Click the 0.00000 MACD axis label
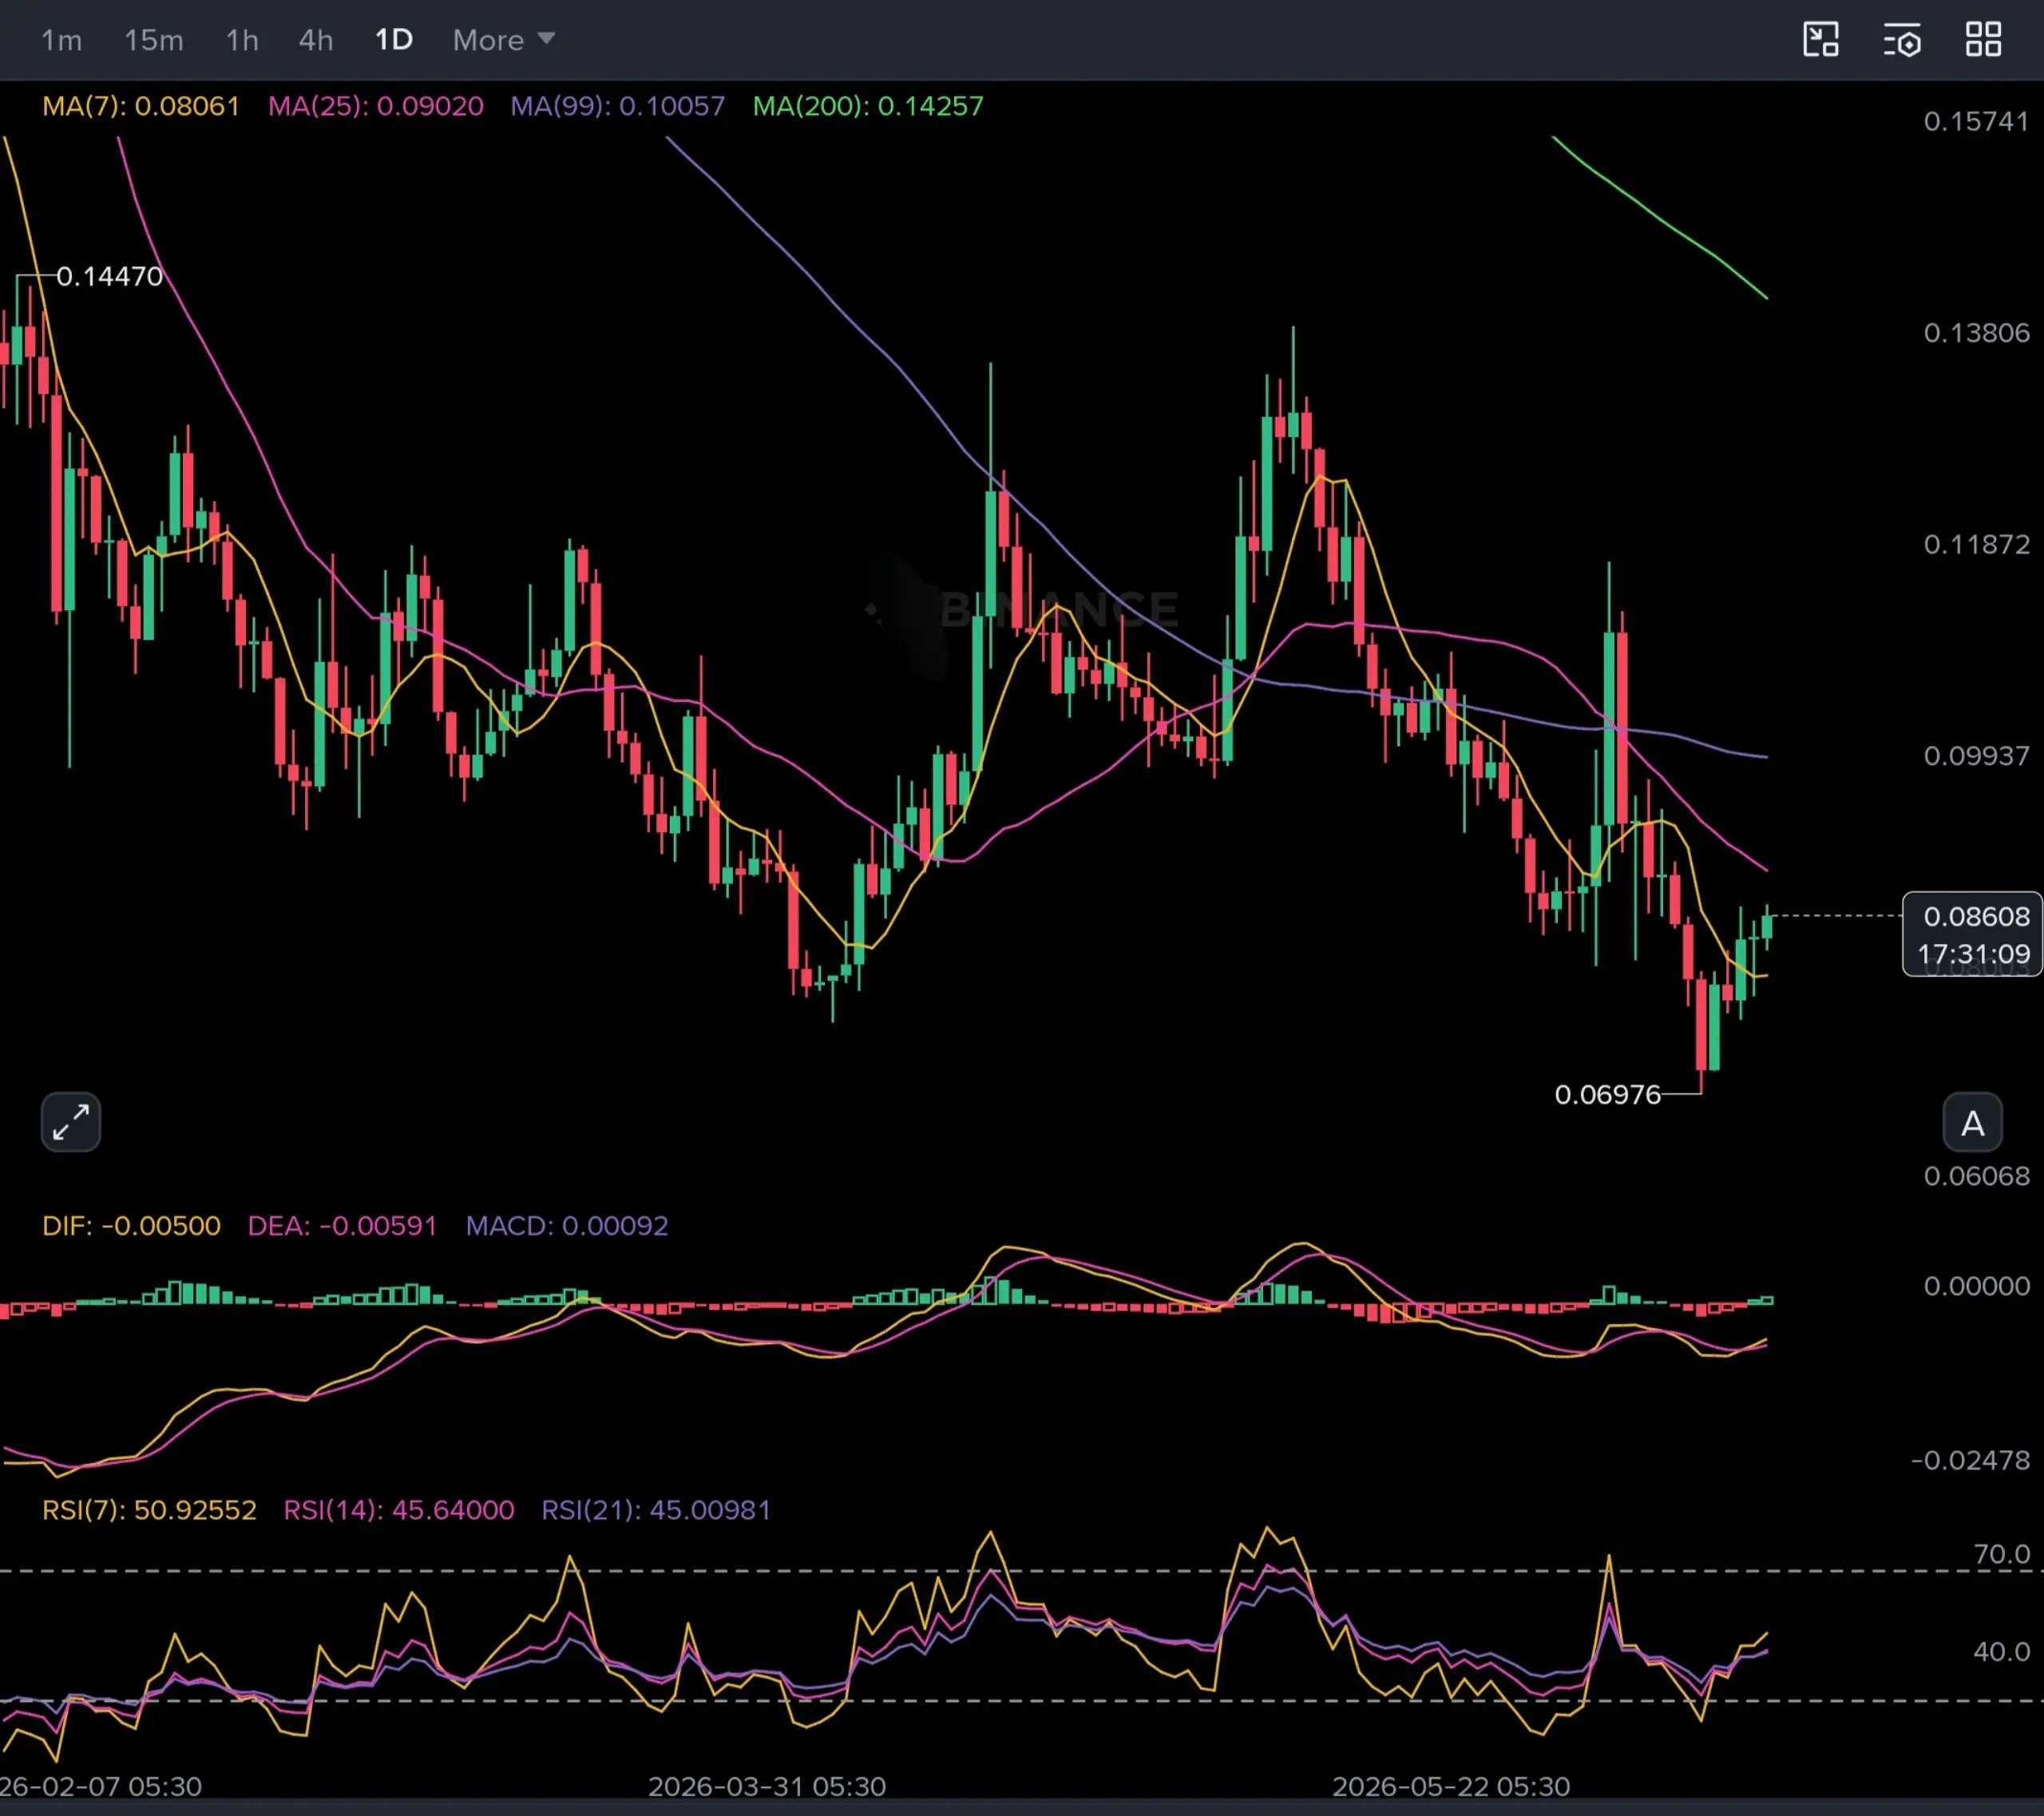 click(x=1976, y=1286)
